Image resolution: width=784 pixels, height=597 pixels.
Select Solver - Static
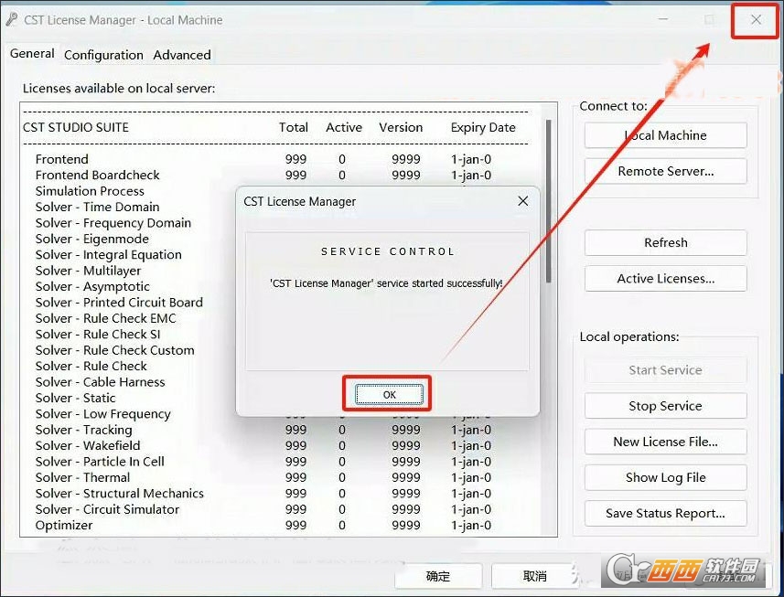point(75,399)
